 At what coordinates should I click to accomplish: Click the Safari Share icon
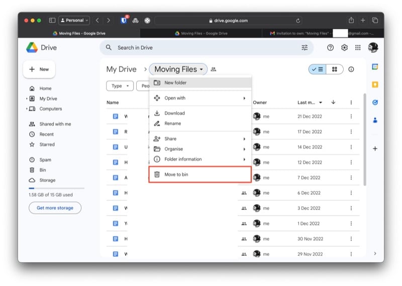click(351, 20)
